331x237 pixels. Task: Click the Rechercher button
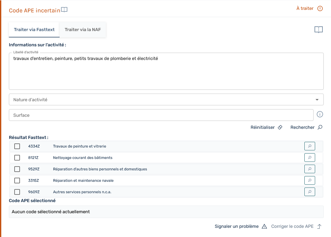click(x=306, y=127)
